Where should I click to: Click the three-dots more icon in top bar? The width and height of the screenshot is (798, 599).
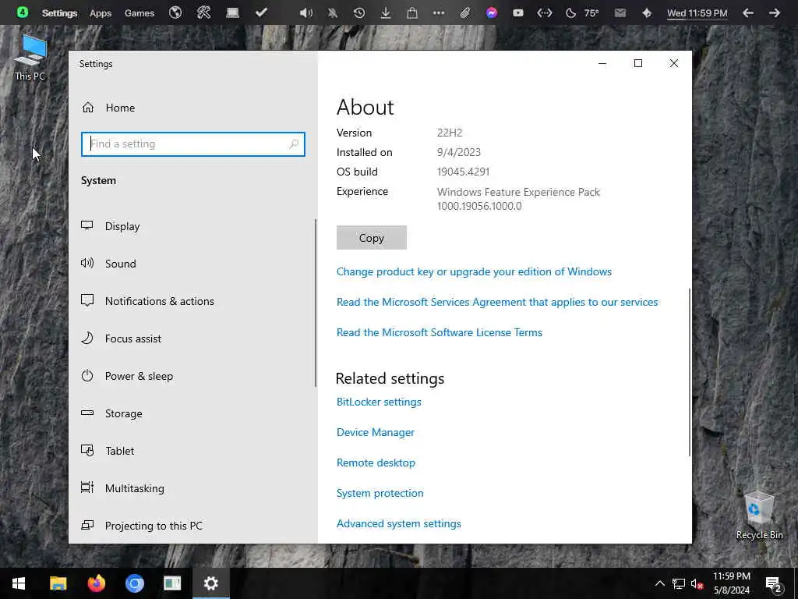click(439, 13)
